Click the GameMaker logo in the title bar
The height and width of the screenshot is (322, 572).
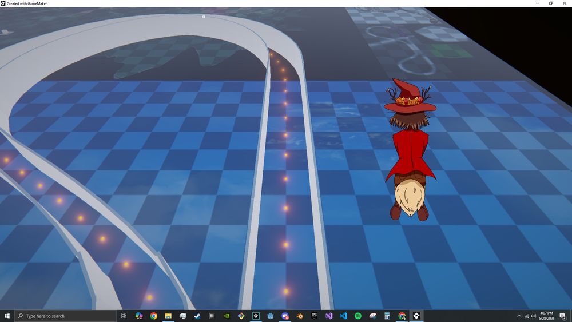tap(3, 3)
